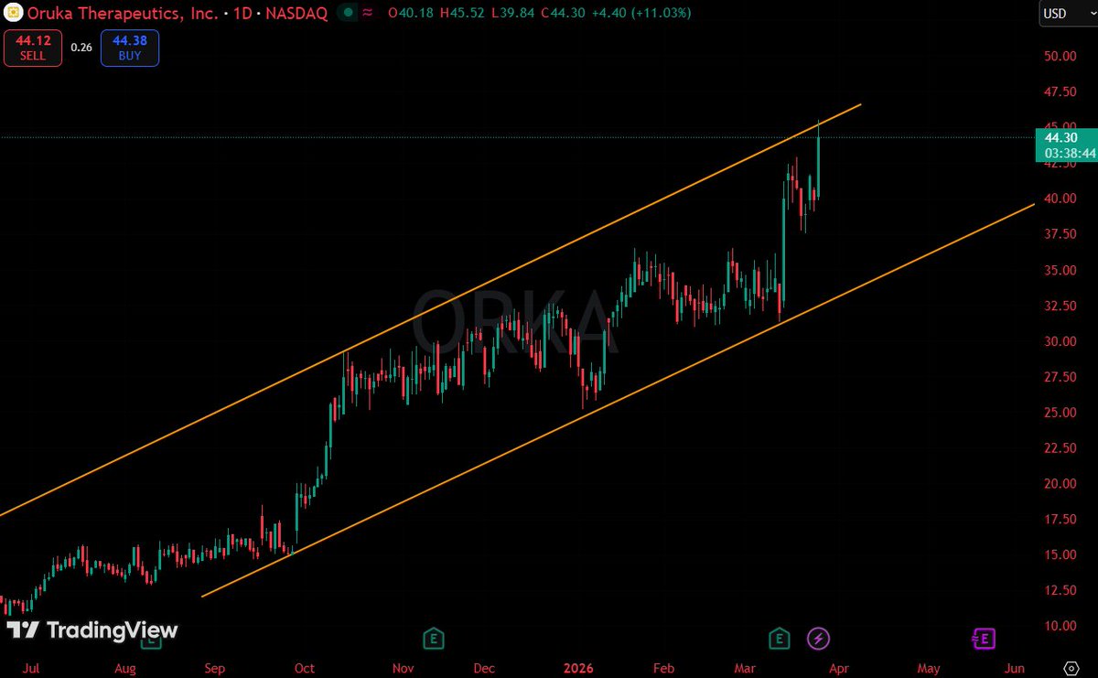Viewport: 1098px width, 678px height.
Task: Click the 27.50 price axis label
Action: [1059, 377]
